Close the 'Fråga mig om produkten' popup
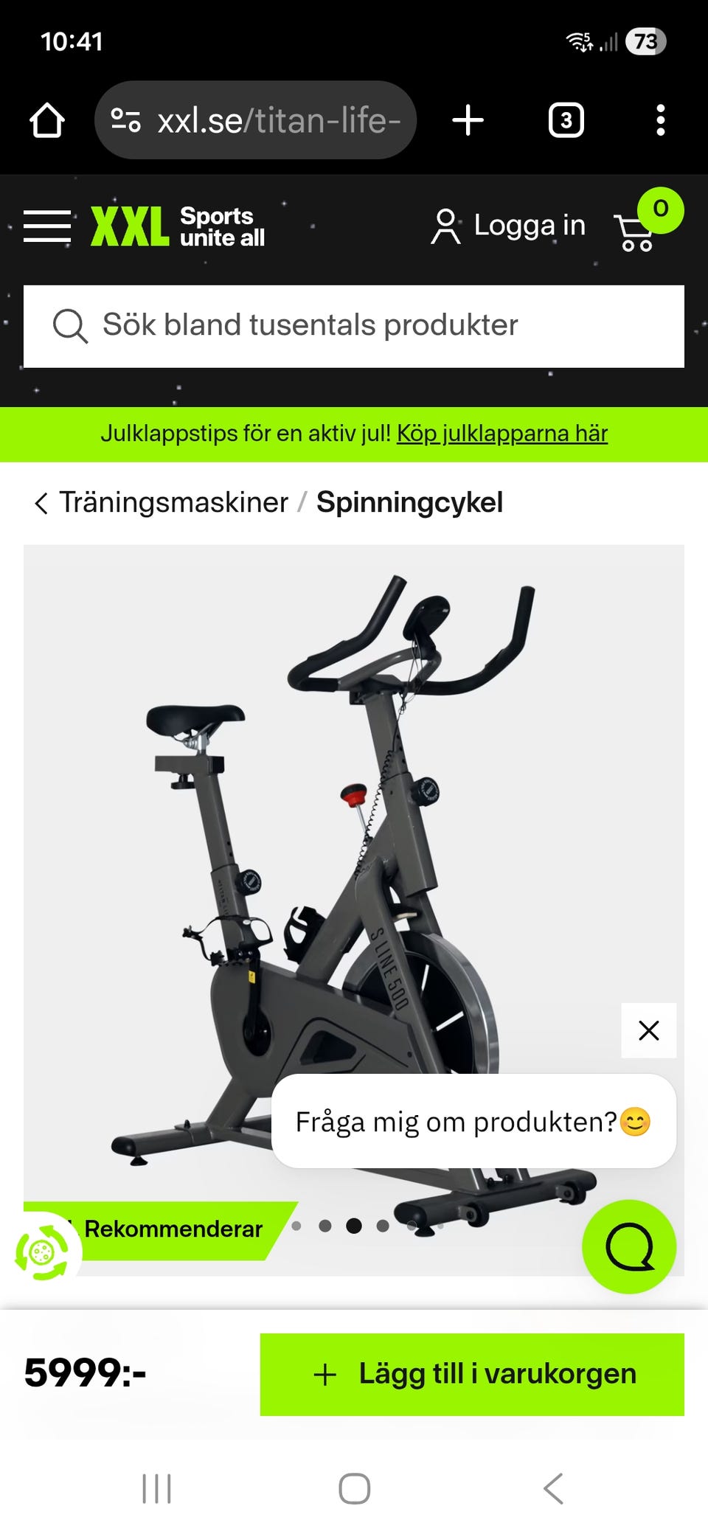The width and height of the screenshot is (708, 1534). [649, 1030]
